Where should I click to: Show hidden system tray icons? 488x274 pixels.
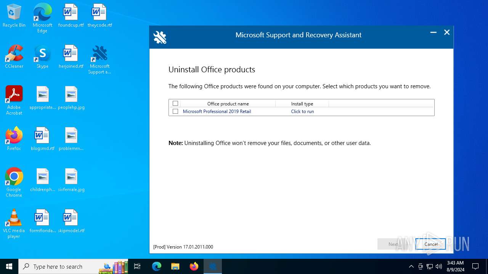click(411, 266)
